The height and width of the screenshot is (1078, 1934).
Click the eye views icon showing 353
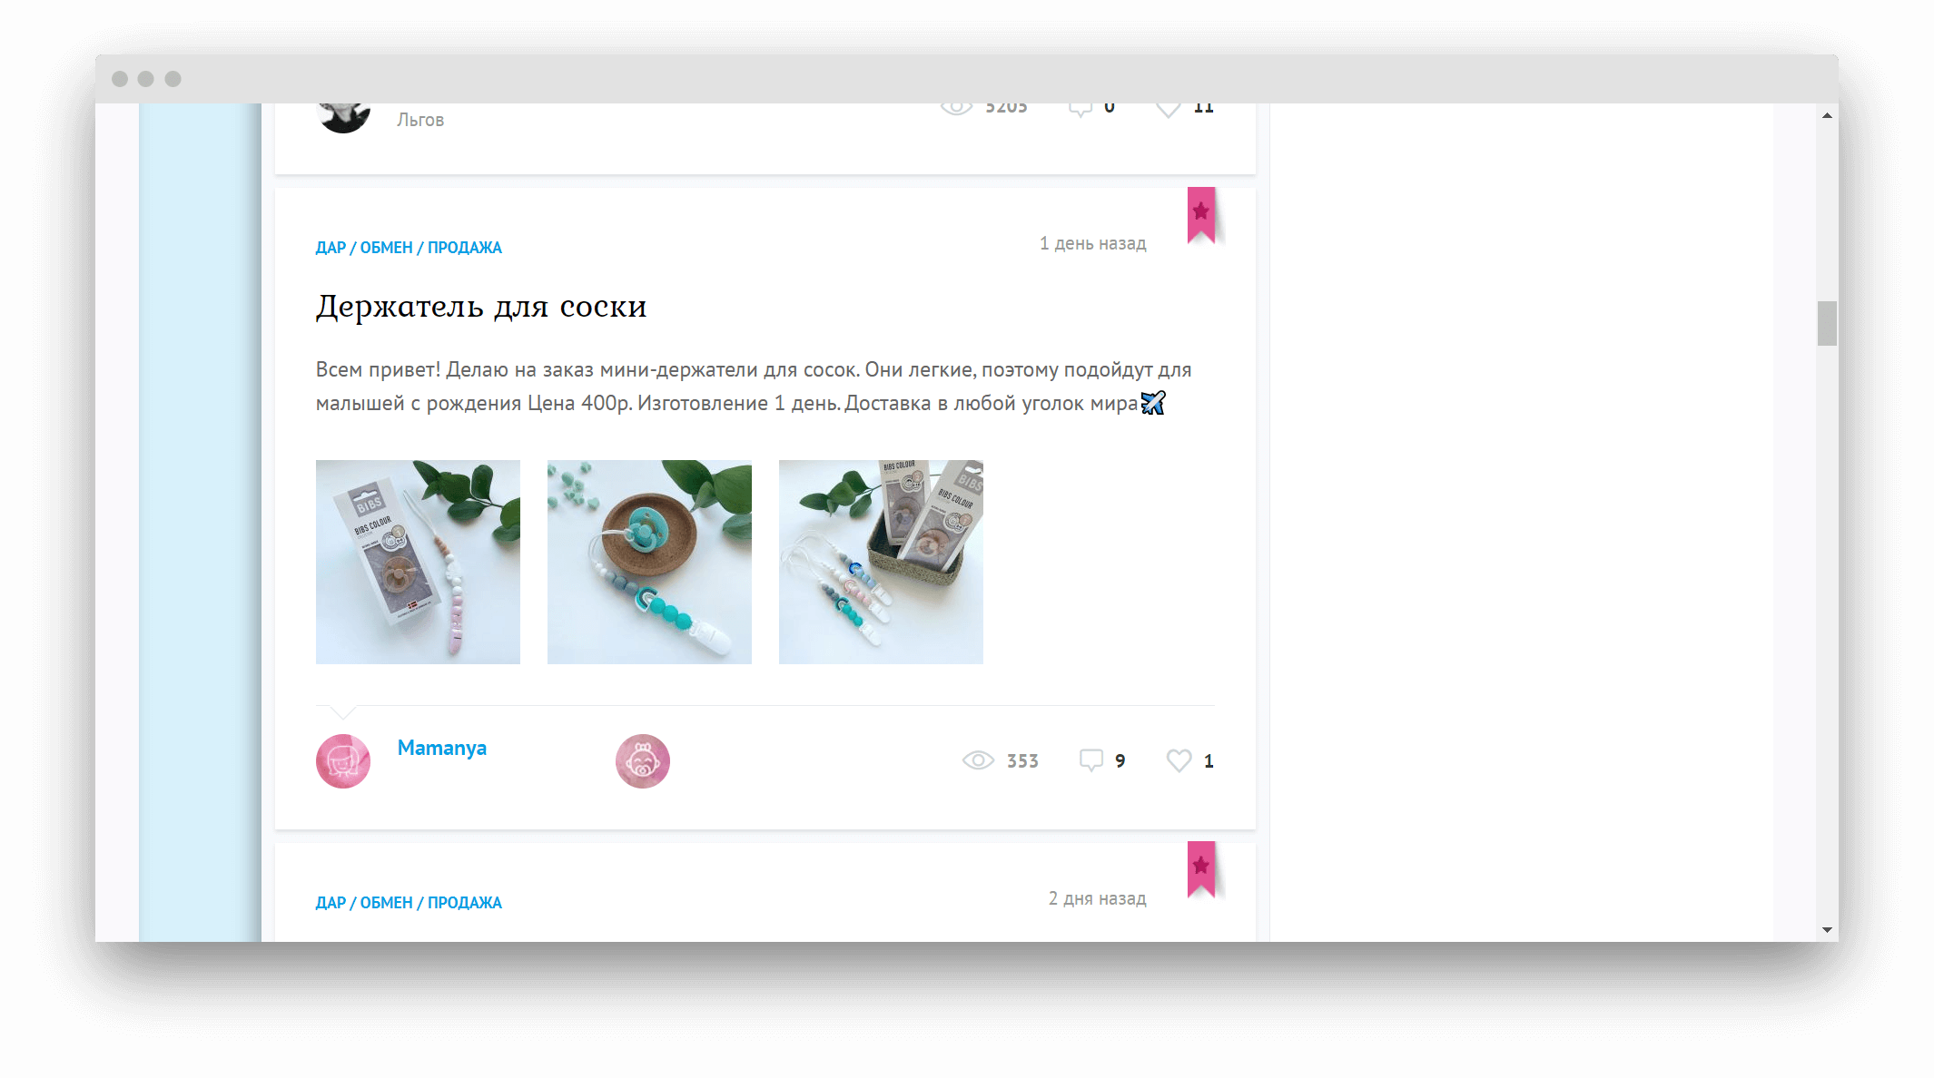pos(978,760)
